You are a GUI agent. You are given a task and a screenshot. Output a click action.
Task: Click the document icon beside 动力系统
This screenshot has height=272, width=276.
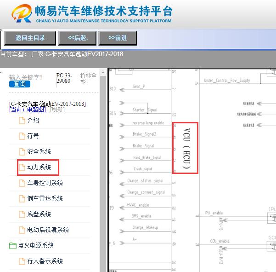pyautogui.click(x=22, y=168)
